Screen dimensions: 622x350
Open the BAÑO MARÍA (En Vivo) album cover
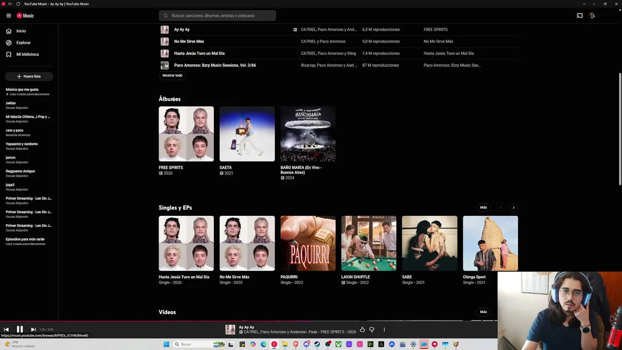[x=308, y=134]
